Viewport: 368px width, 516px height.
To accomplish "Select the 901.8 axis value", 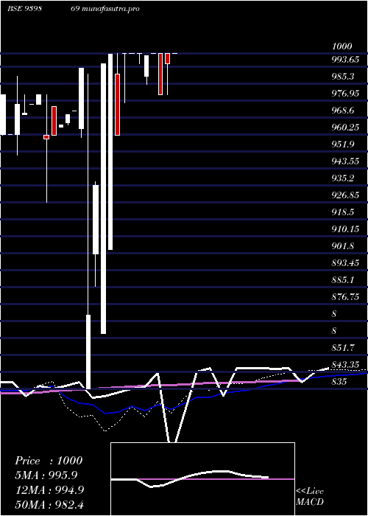I will 343,245.
